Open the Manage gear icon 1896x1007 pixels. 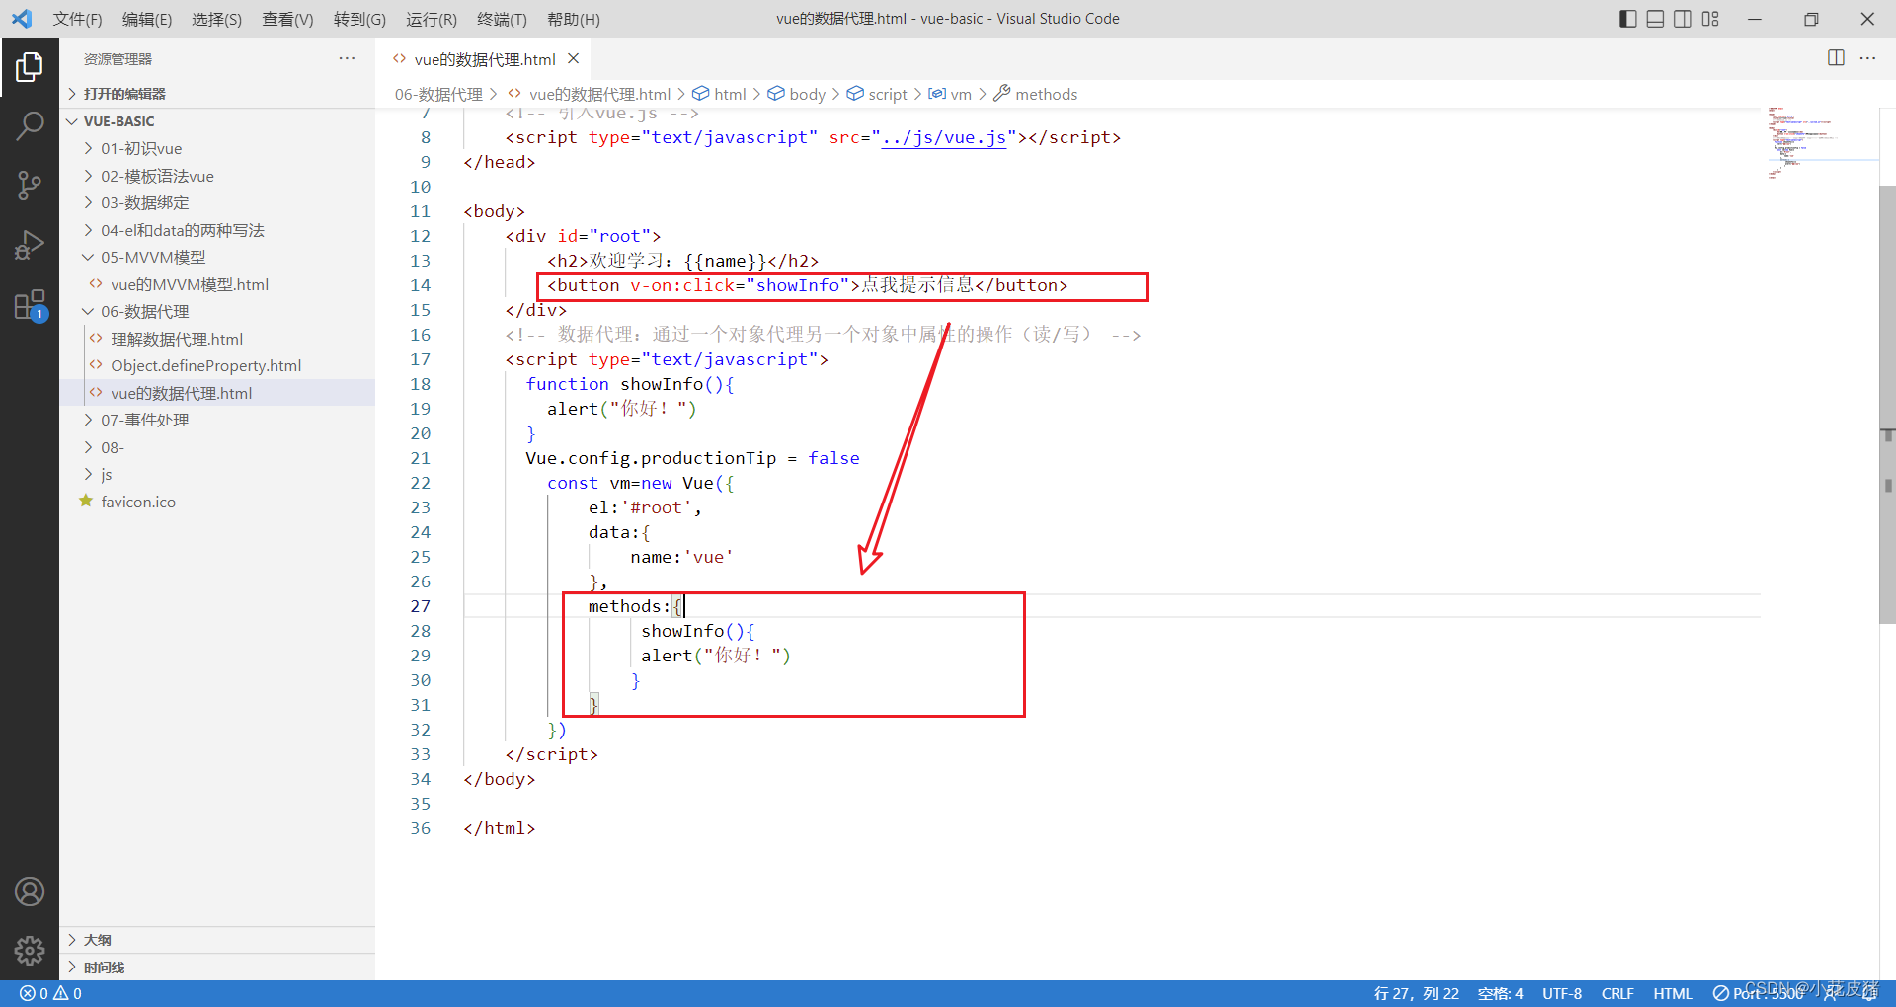(x=30, y=950)
